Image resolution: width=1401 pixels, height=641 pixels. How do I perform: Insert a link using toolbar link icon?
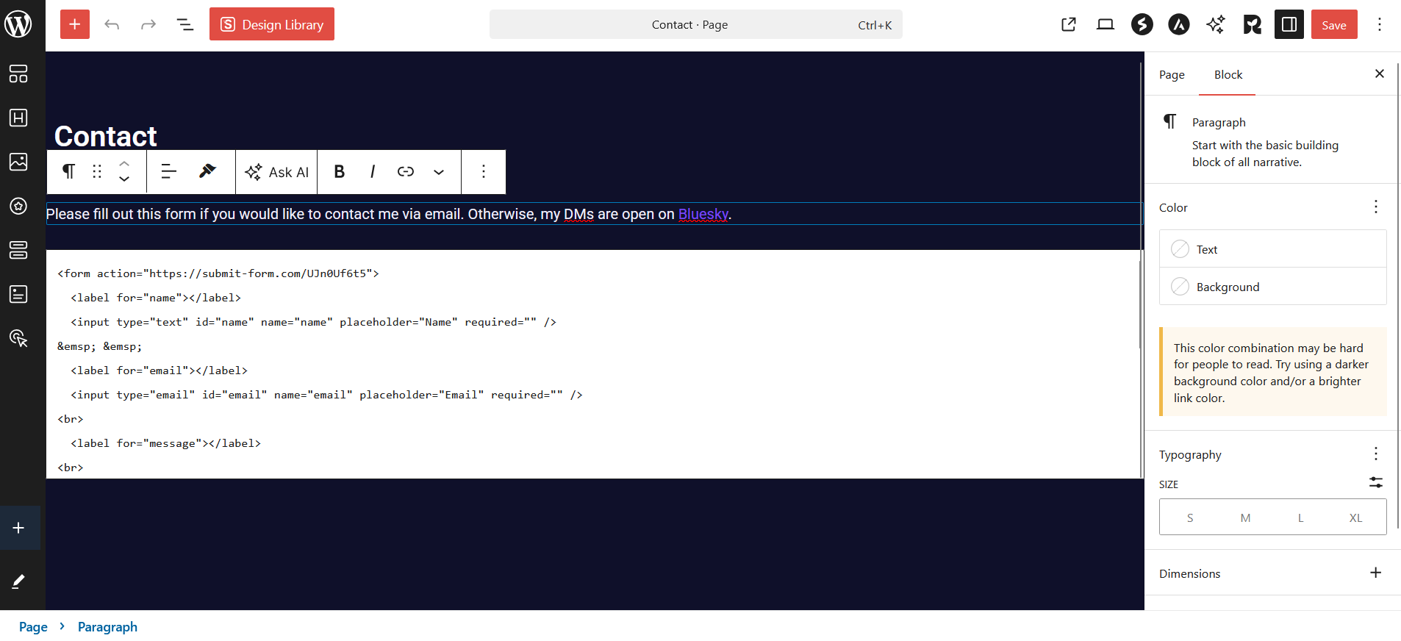click(406, 171)
